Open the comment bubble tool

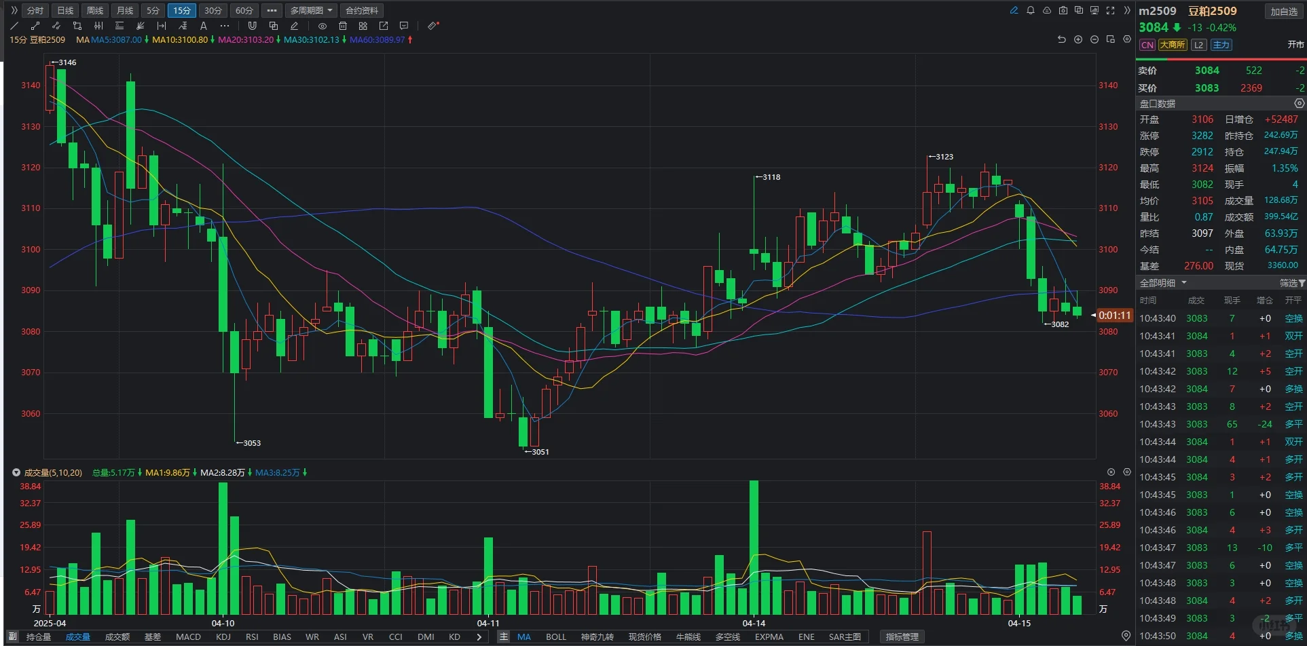coord(404,26)
